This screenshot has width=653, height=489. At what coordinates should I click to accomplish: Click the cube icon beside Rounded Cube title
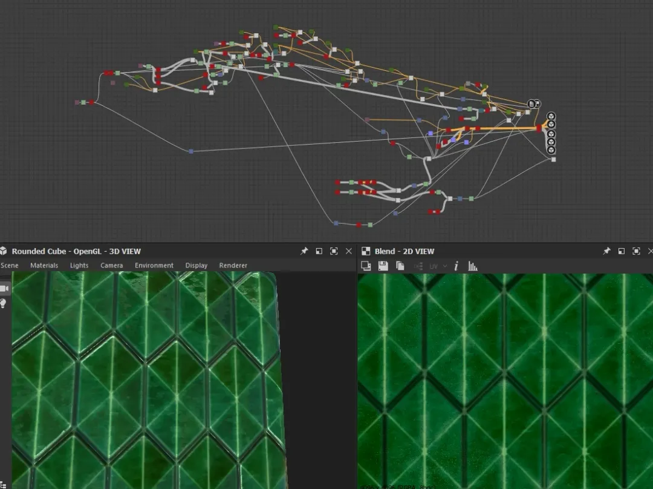pos(4,251)
